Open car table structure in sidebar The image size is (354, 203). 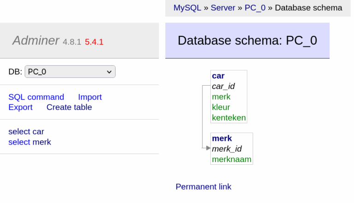39,132
